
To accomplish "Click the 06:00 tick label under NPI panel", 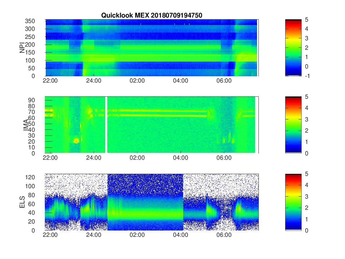I will coord(224,81).
